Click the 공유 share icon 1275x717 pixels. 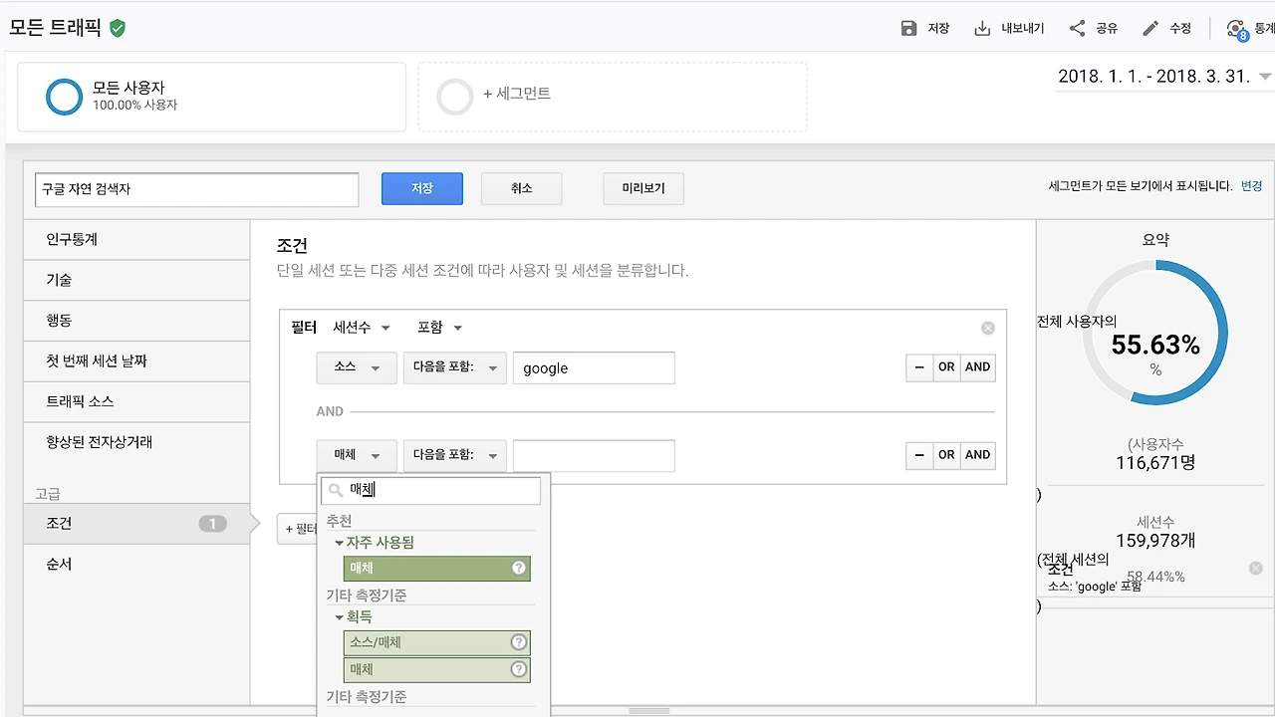click(x=1077, y=28)
